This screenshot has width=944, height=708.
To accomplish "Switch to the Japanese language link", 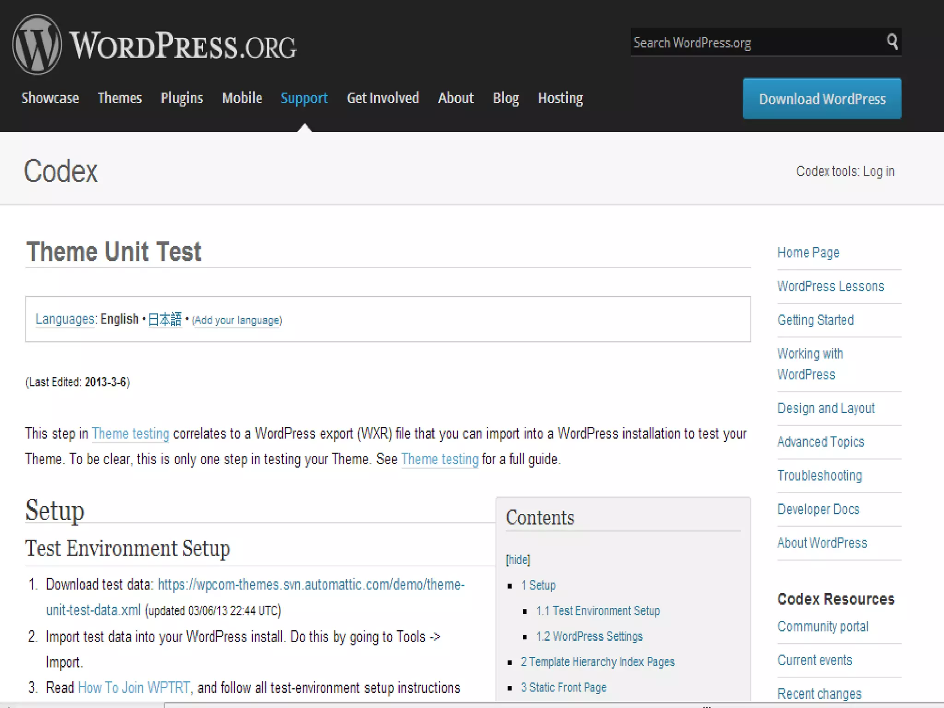I will click(x=165, y=319).
